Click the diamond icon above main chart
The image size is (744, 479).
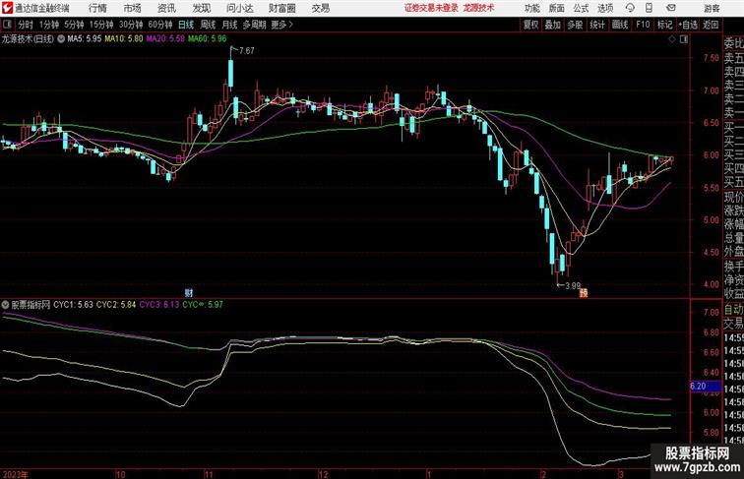coord(672,39)
